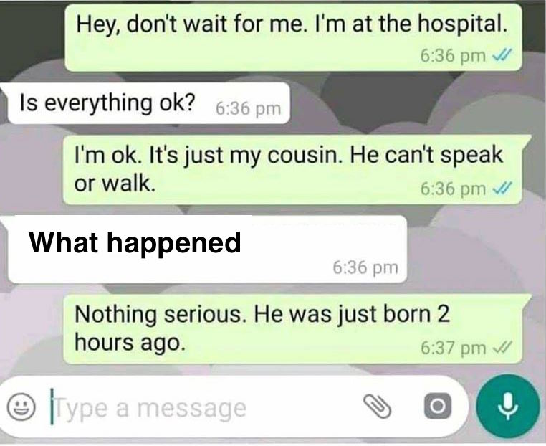
Task: Open the camera icon in message bar
Action: tap(437, 406)
